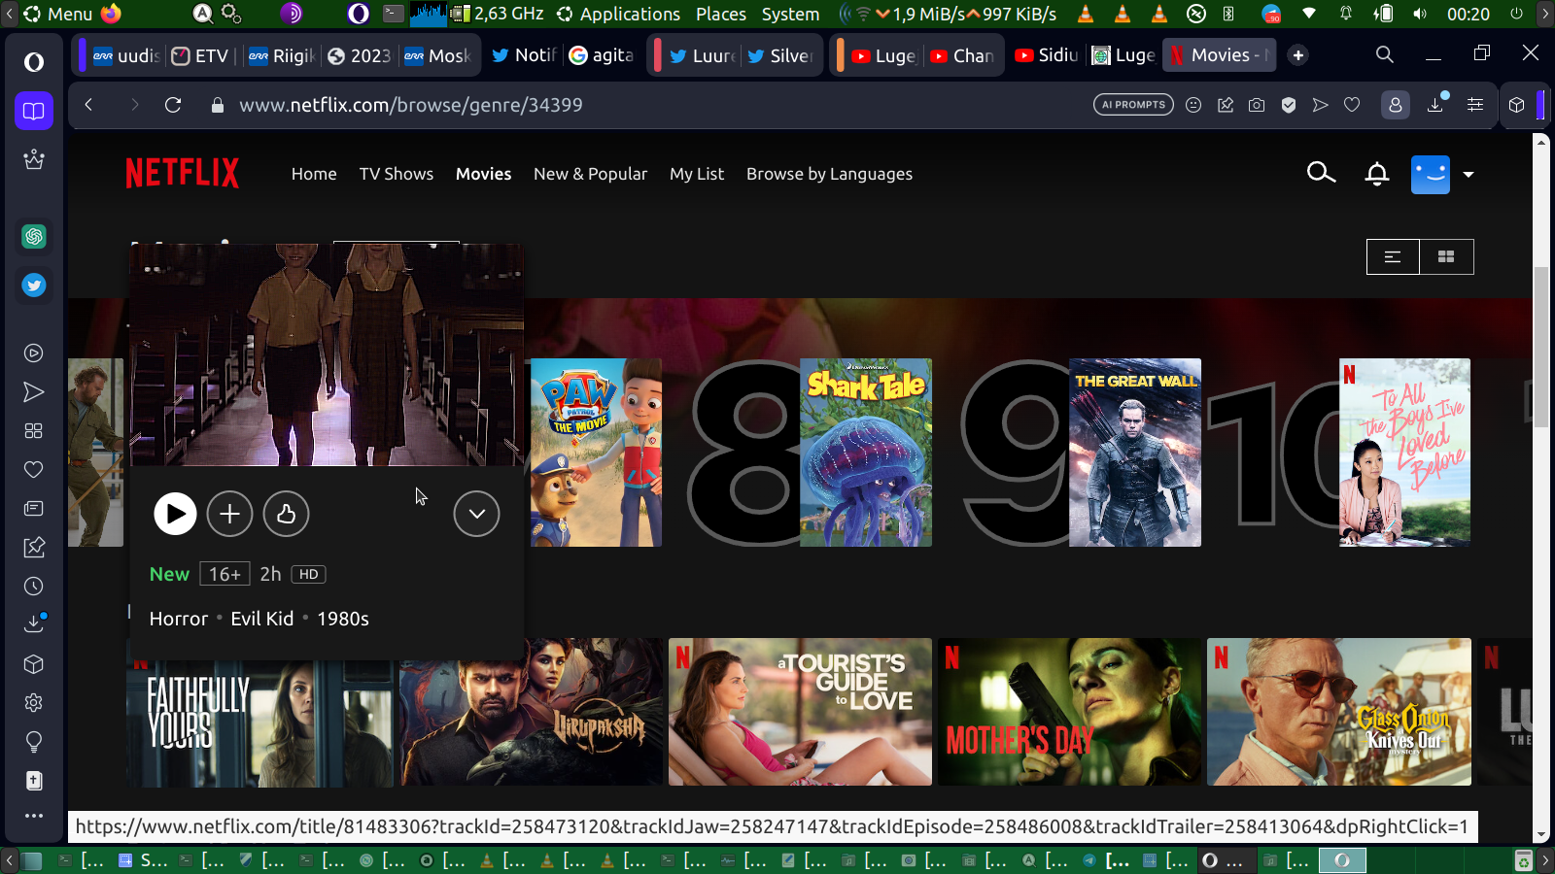Switch to the Notif Twitter tab
The image size is (1555, 874).
tap(524, 55)
